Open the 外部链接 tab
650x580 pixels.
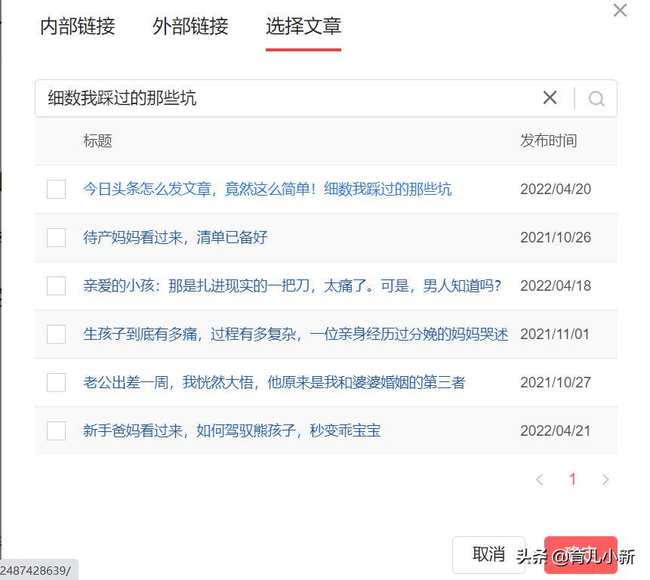(x=189, y=27)
